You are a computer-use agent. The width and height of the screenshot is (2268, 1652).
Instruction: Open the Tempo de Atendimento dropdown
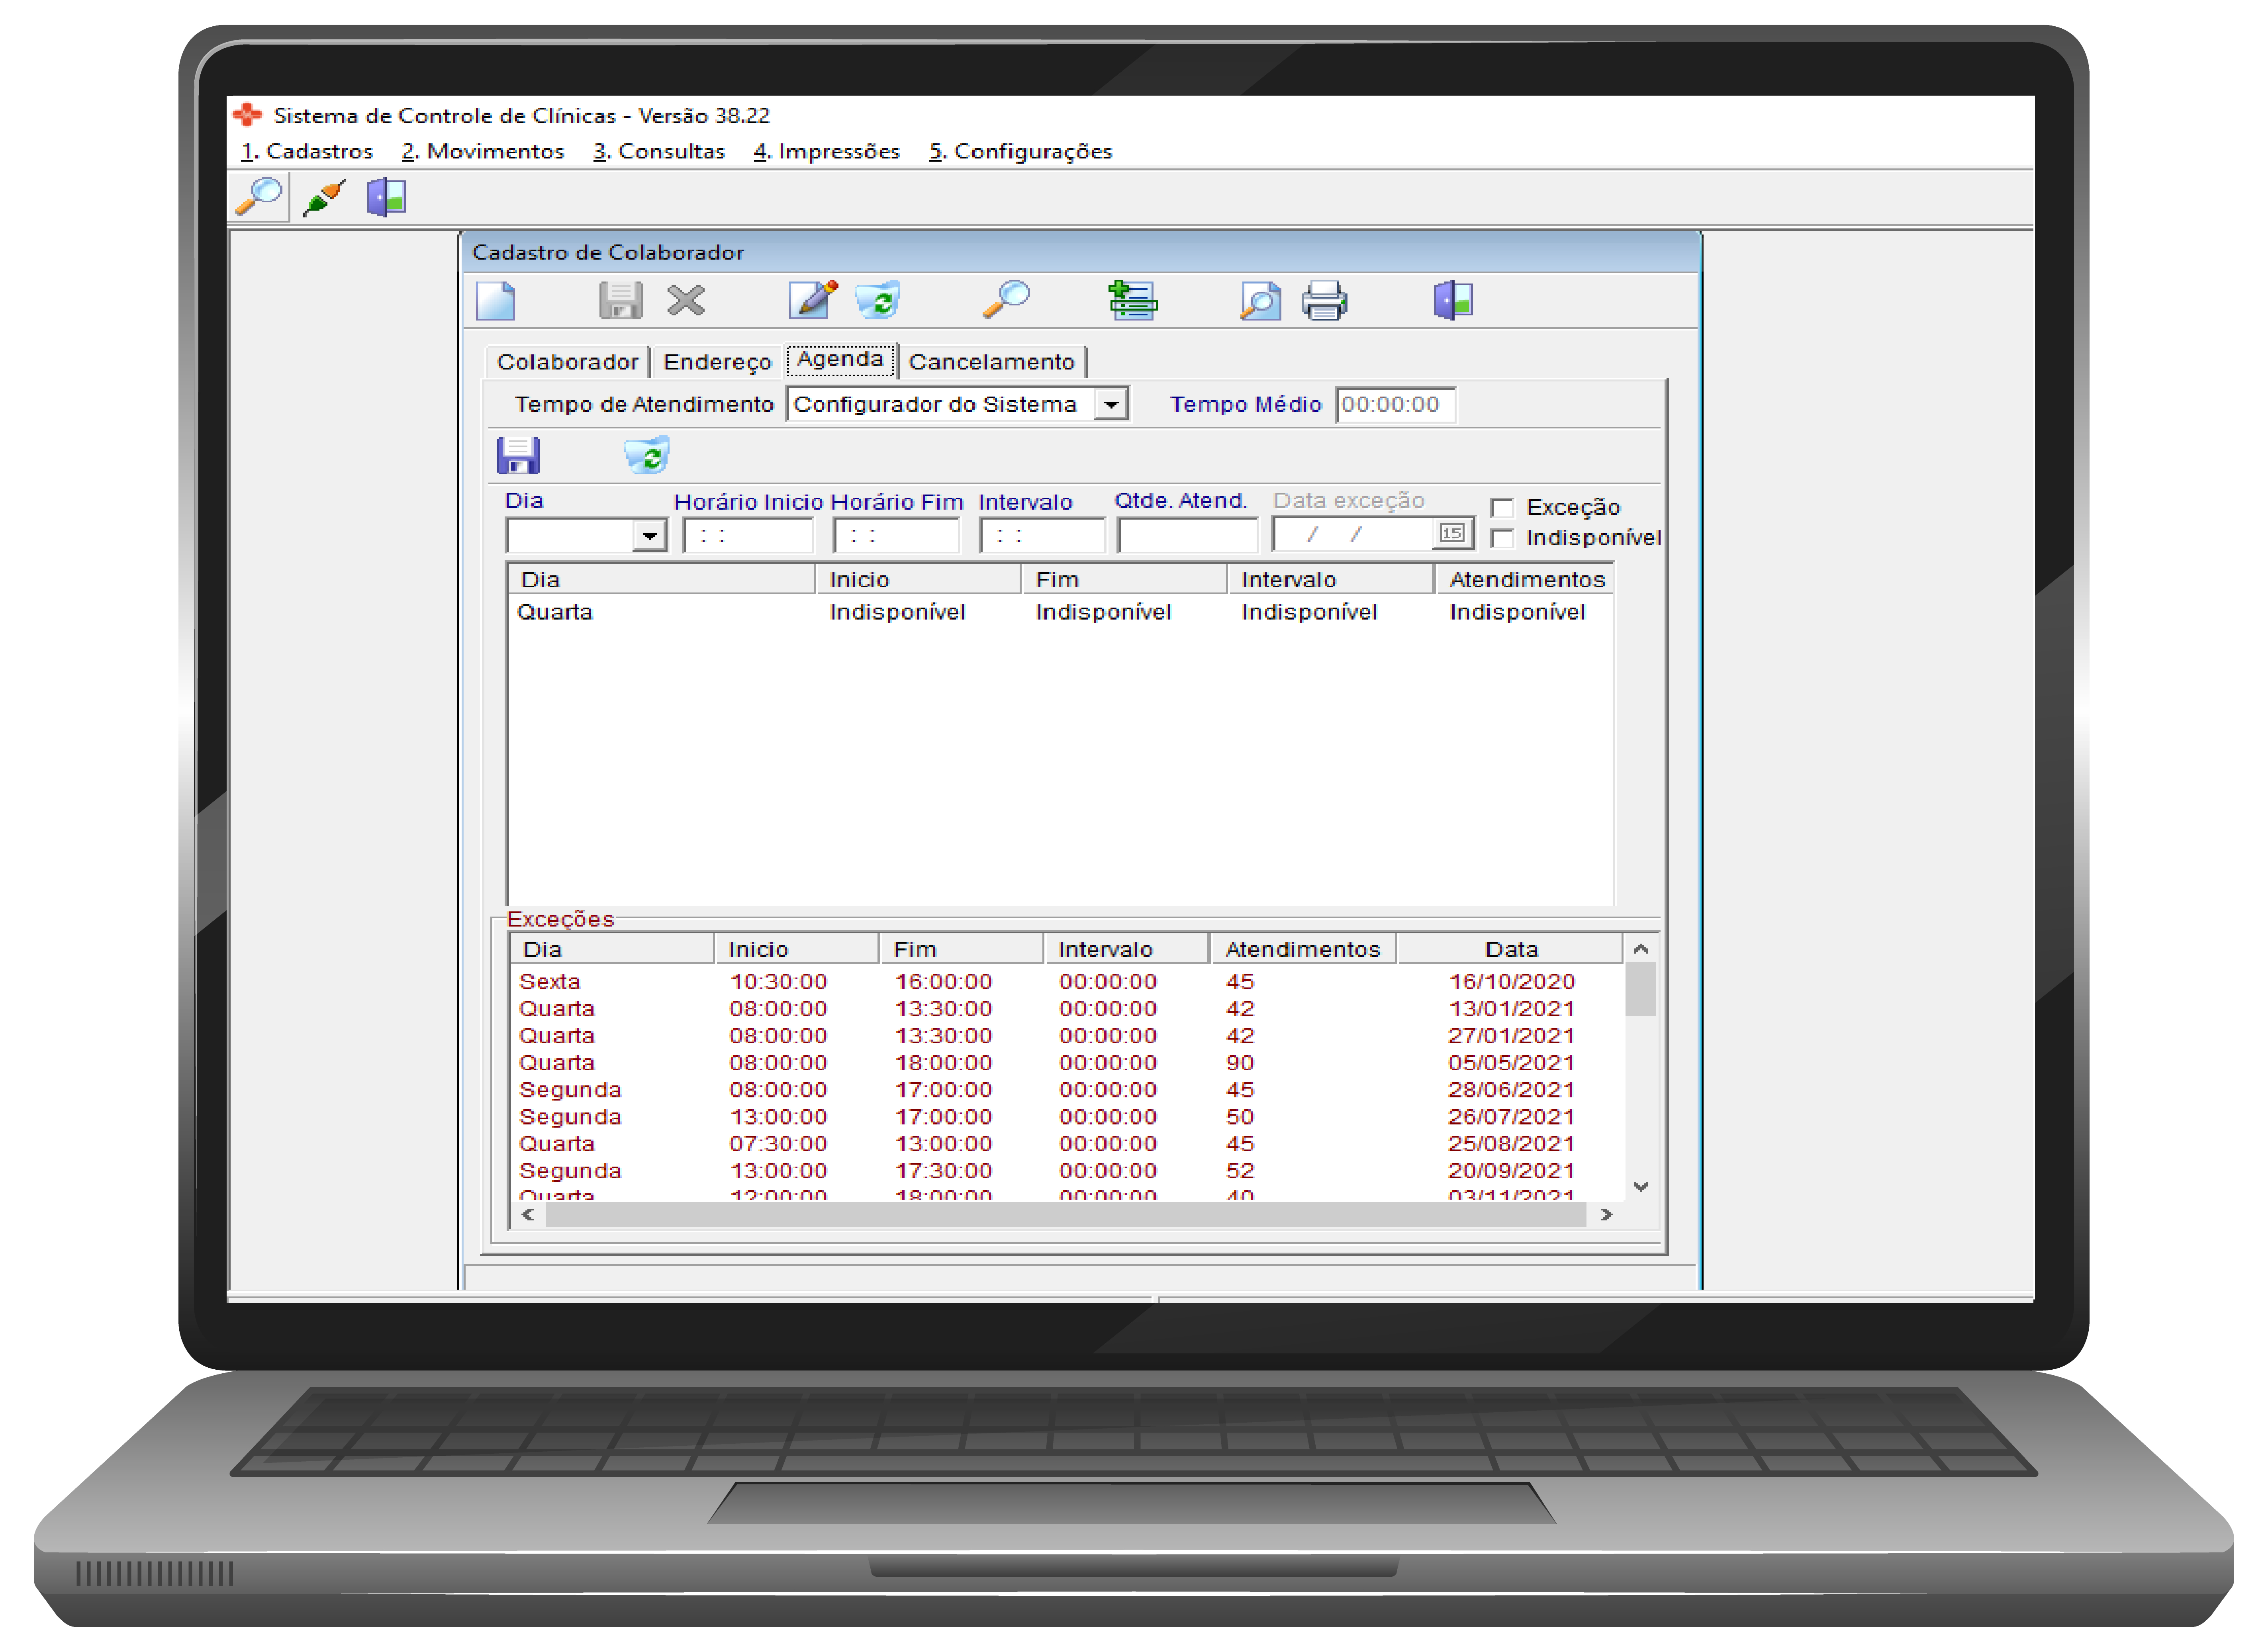[x=1110, y=405]
